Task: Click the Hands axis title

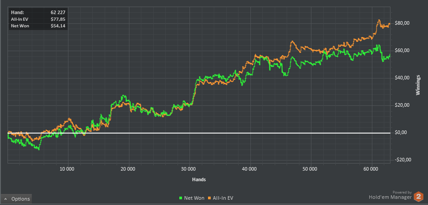Action: tap(199, 179)
